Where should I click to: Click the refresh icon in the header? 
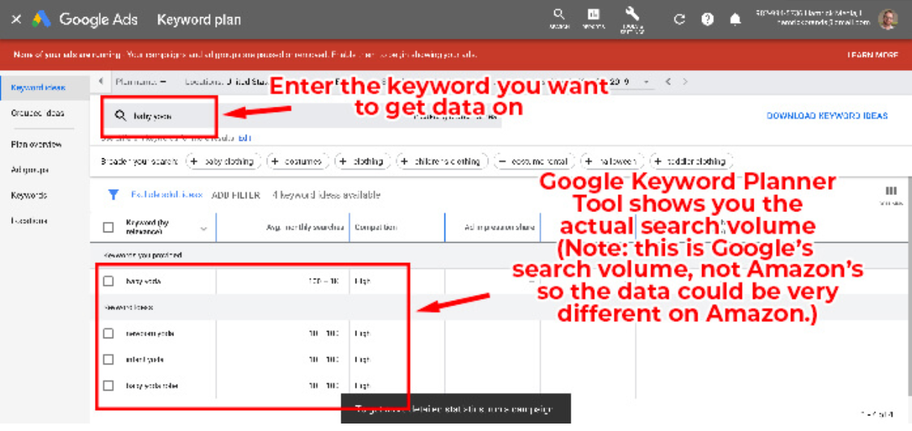[x=679, y=19]
